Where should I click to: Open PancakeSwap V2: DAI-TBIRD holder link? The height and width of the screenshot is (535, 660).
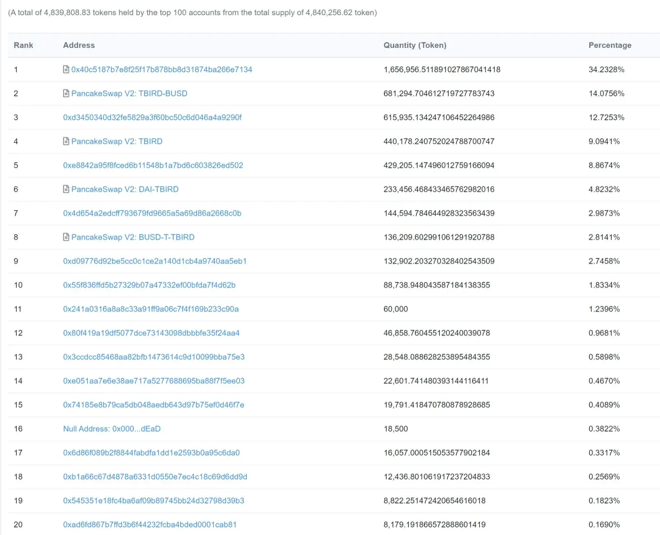tap(125, 189)
